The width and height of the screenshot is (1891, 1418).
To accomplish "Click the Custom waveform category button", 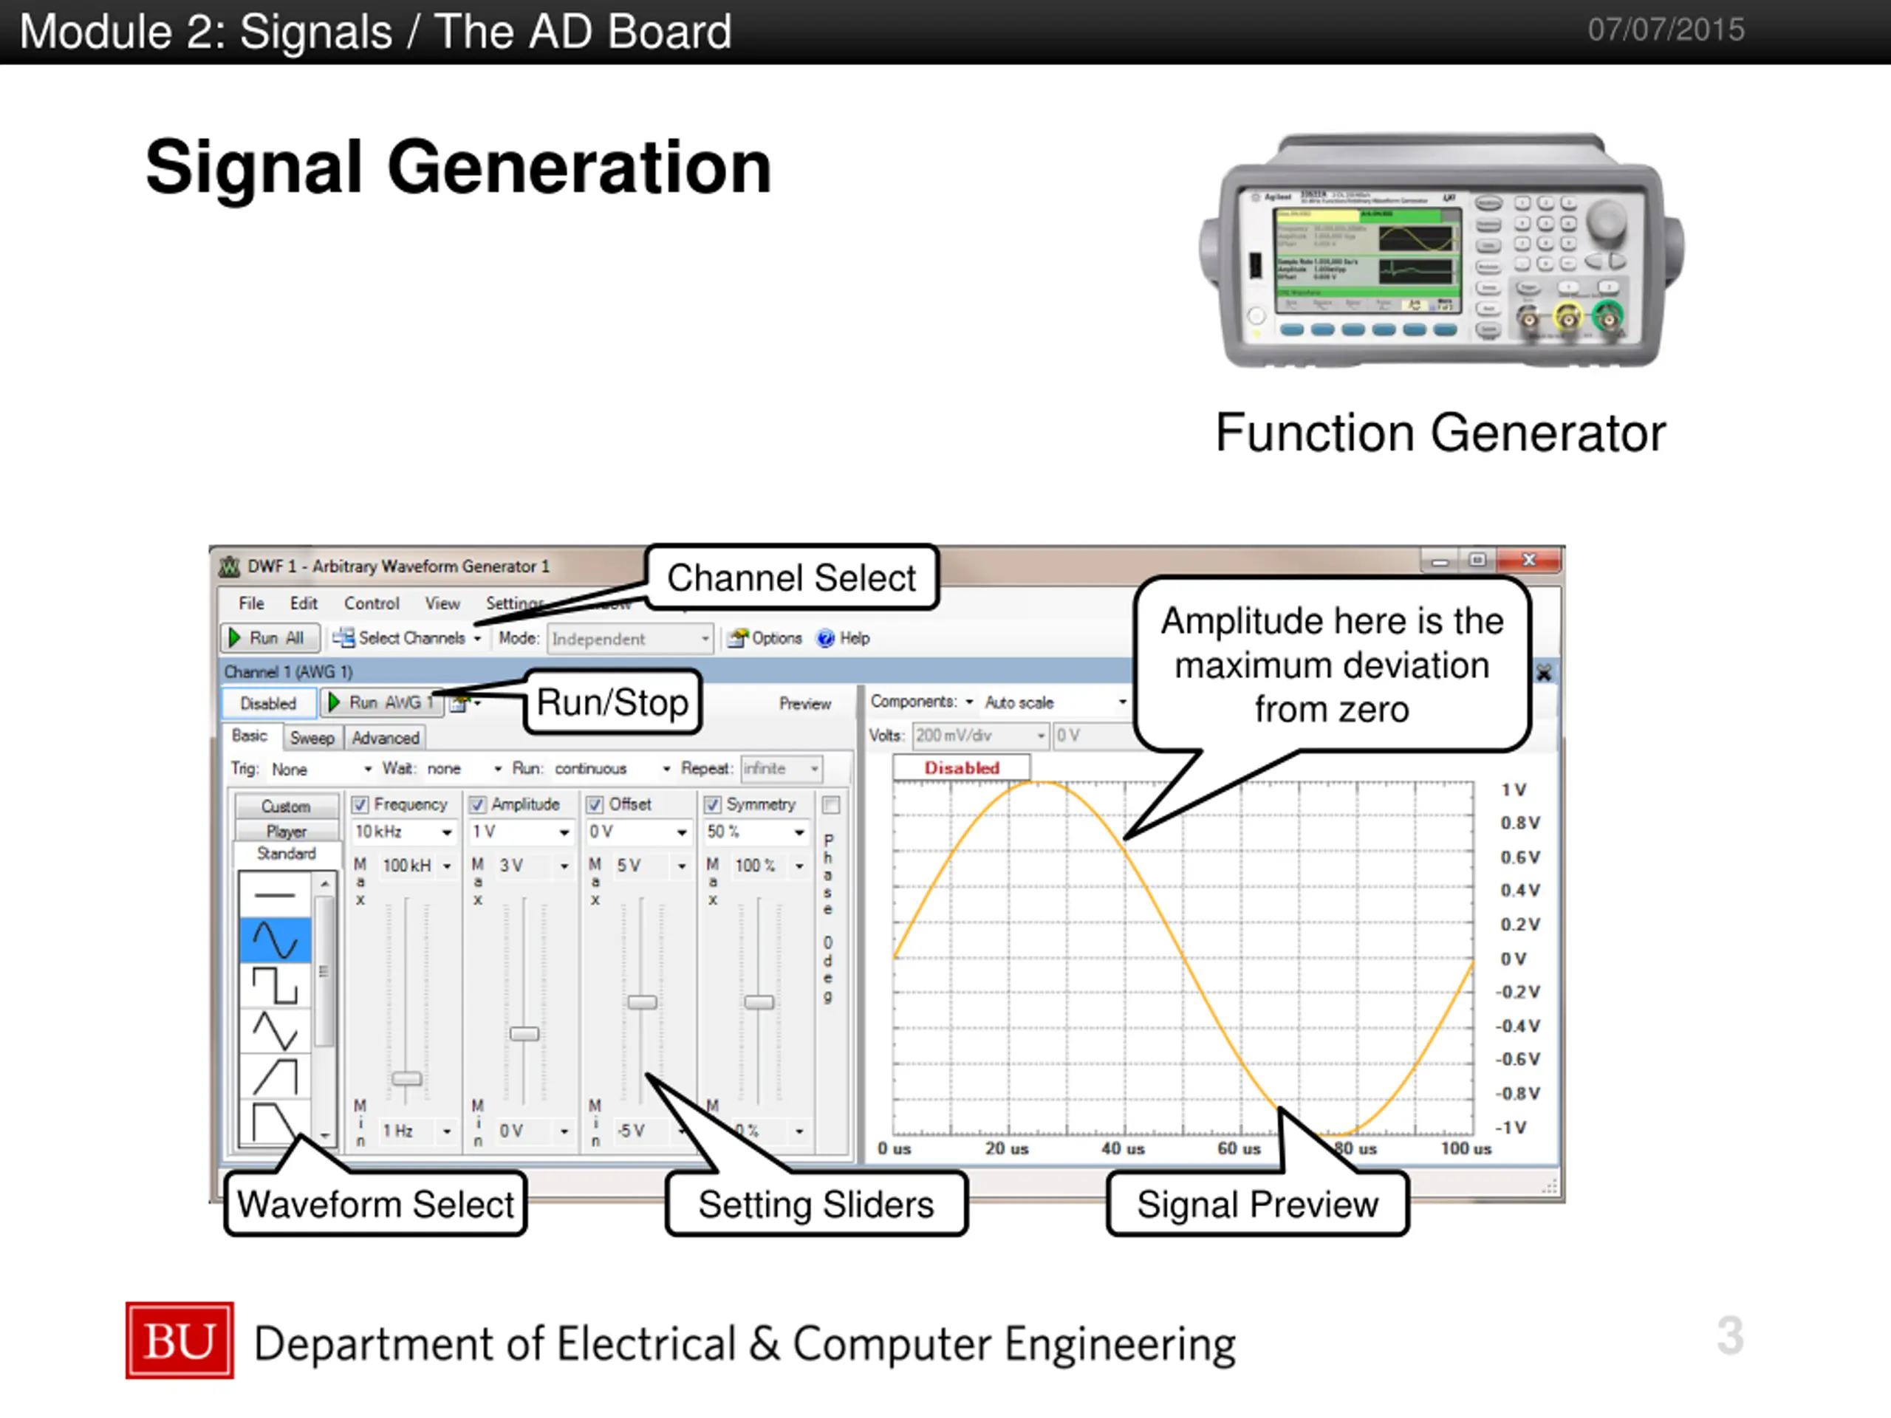I will (286, 806).
